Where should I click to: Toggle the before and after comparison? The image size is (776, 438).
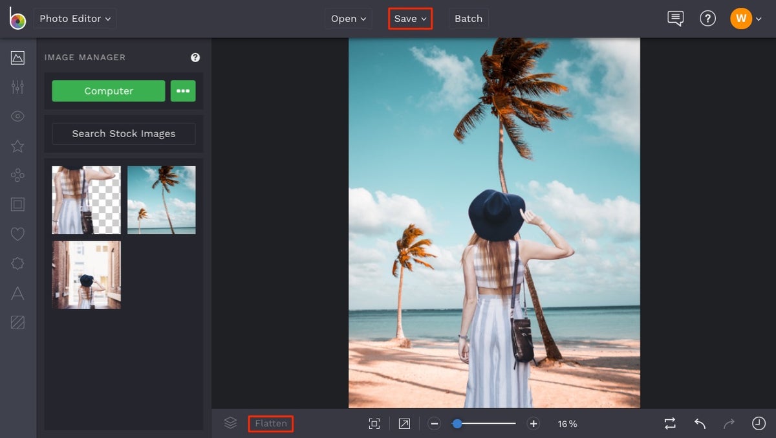tap(670, 423)
